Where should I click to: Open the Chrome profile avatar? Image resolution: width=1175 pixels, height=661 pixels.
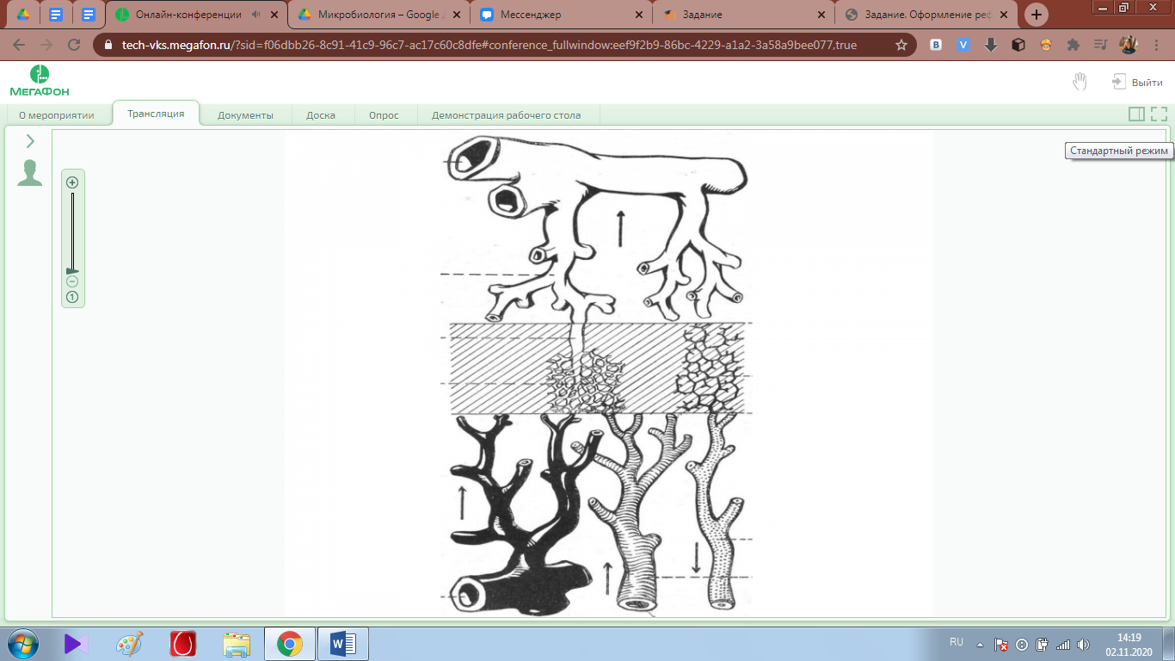click(x=1129, y=45)
